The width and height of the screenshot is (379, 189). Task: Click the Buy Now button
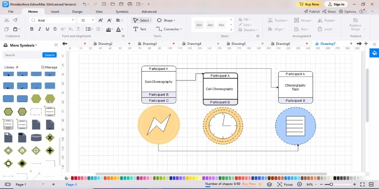(309, 4)
